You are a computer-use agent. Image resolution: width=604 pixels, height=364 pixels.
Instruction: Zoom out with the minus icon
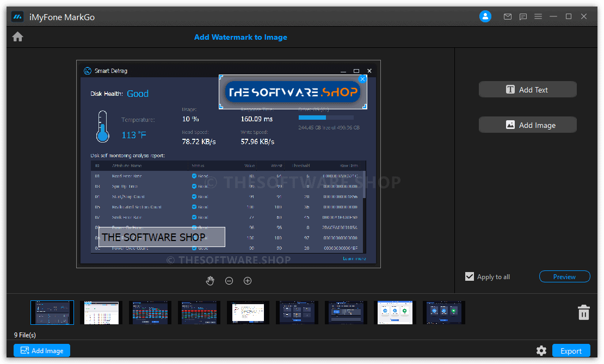229,281
